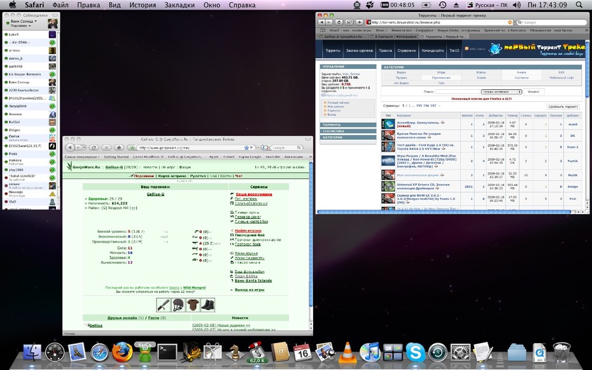Launch VLC cone icon in Dock

(x=348, y=353)
